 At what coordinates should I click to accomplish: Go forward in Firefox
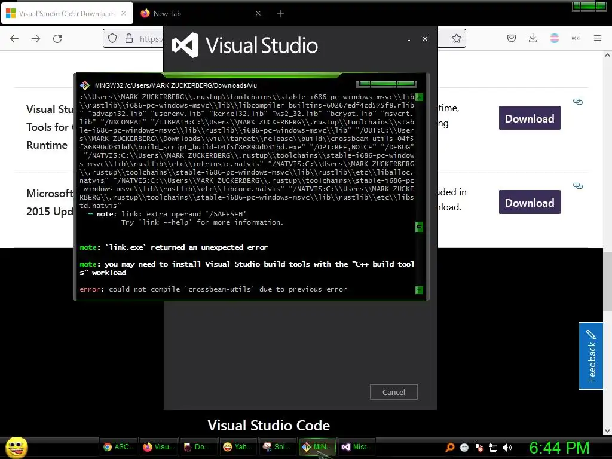(x=36, y=39)
